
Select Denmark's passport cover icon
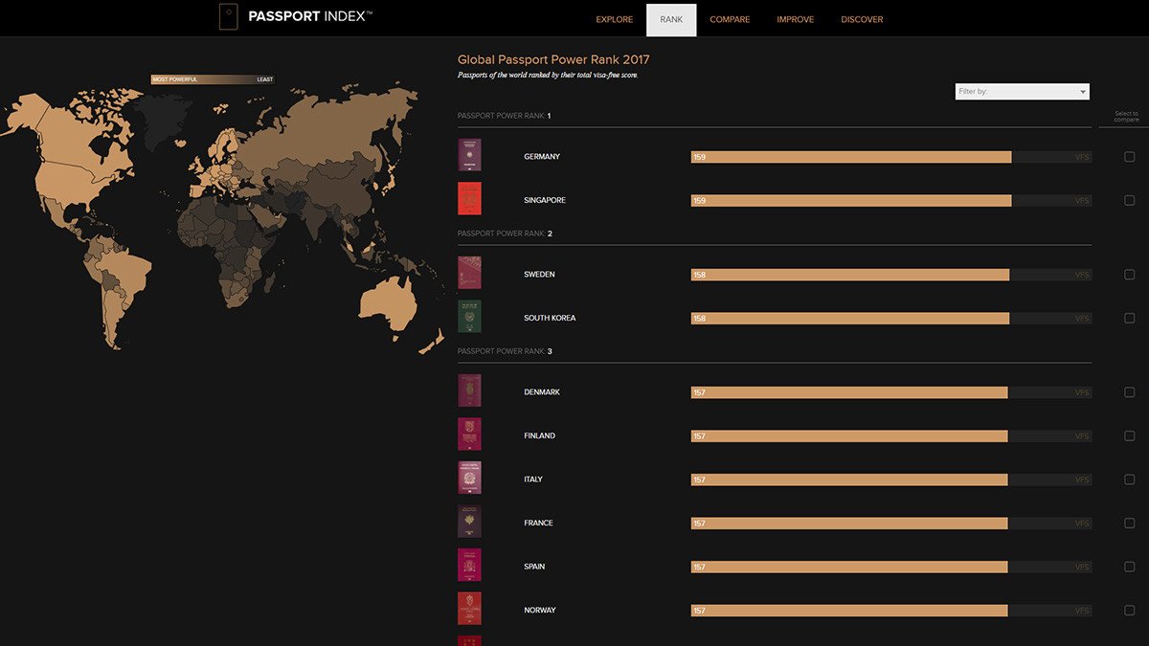pos(469,391)
